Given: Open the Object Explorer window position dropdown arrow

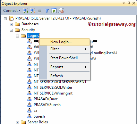Looking at the screenshot, I should click(124, 3).
